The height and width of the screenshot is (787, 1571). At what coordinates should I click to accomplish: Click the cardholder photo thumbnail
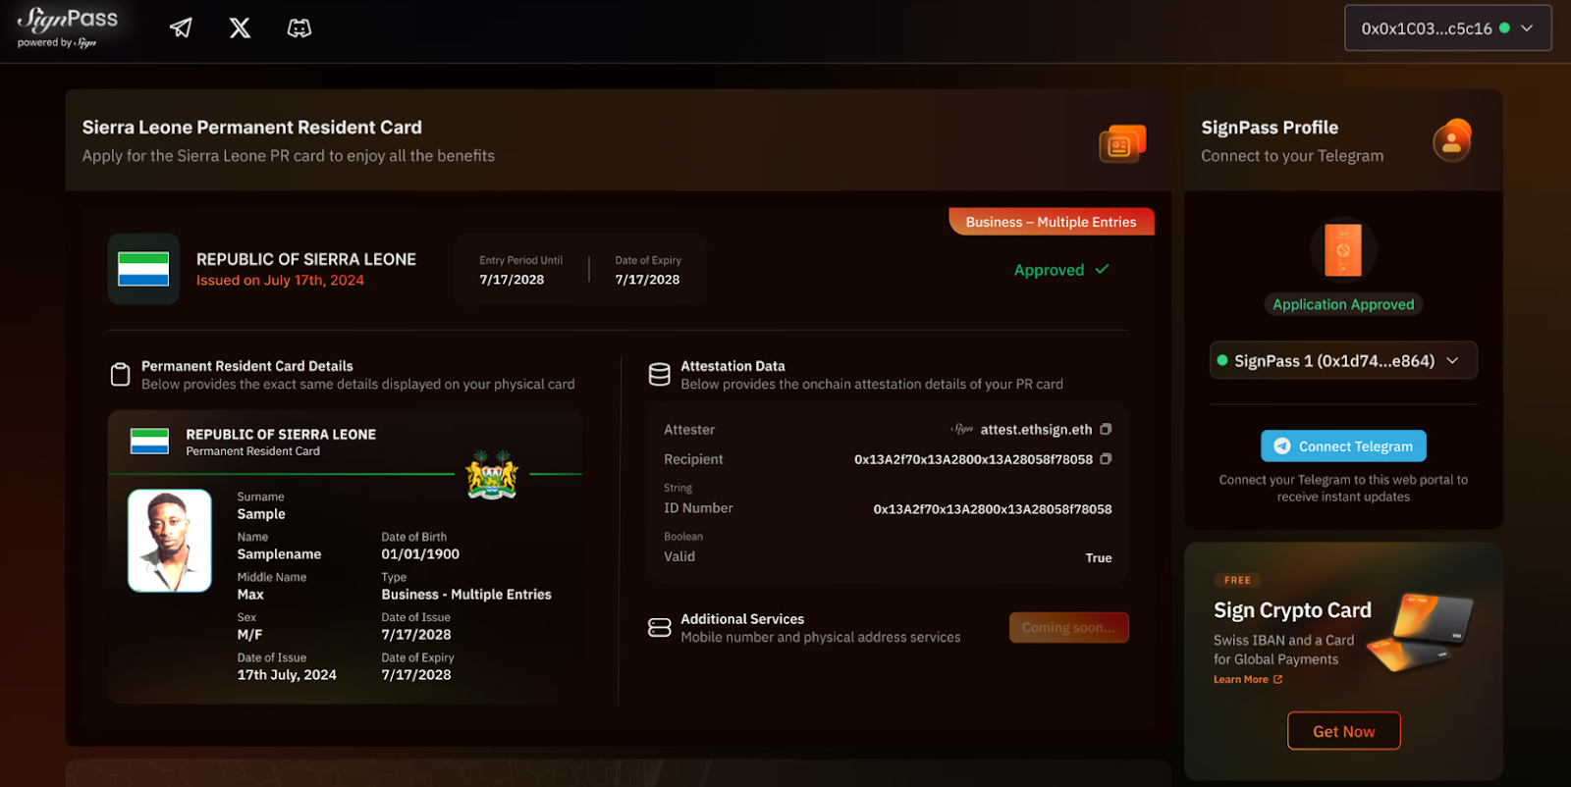point(170,541)
